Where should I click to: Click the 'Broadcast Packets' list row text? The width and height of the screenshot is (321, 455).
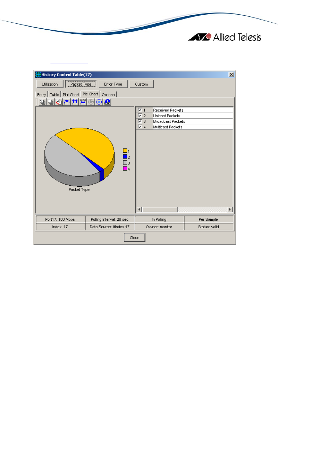tap(169, 121)
